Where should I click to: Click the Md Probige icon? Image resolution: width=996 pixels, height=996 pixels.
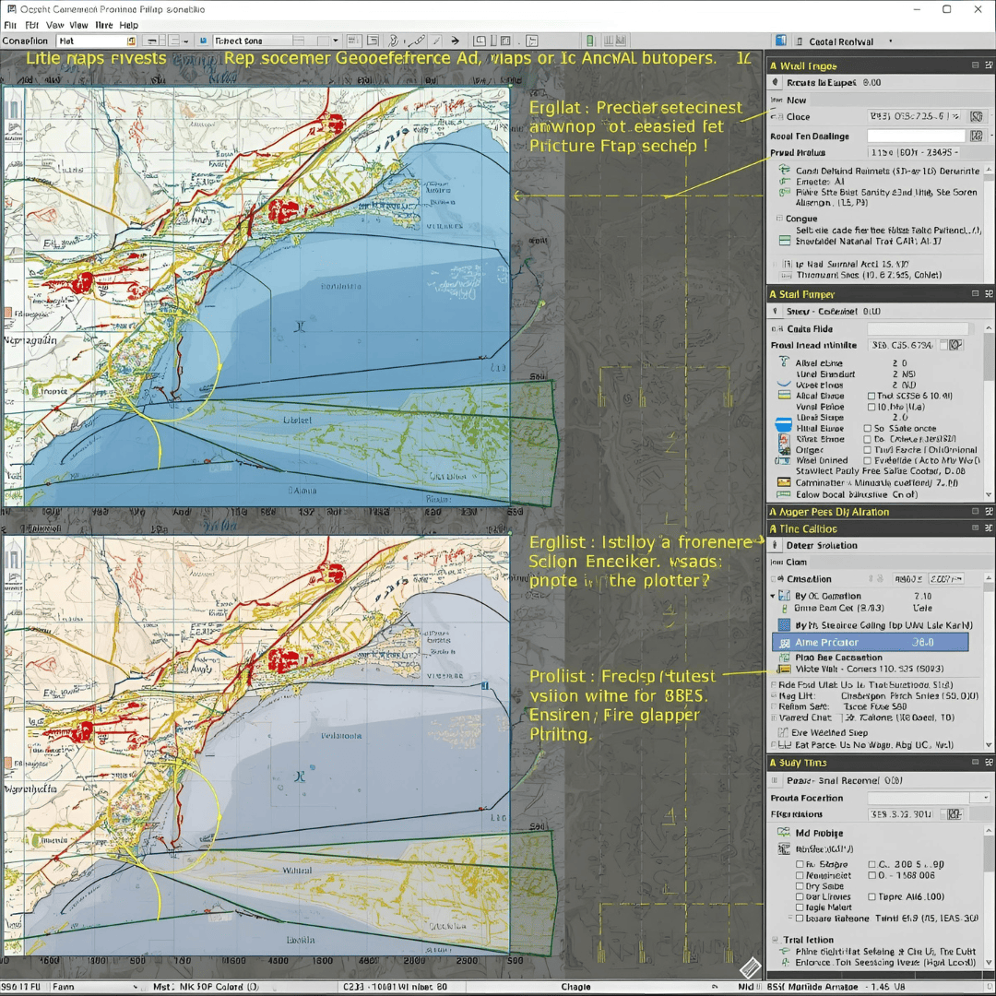pyautogui.click(x=785, y=833)
